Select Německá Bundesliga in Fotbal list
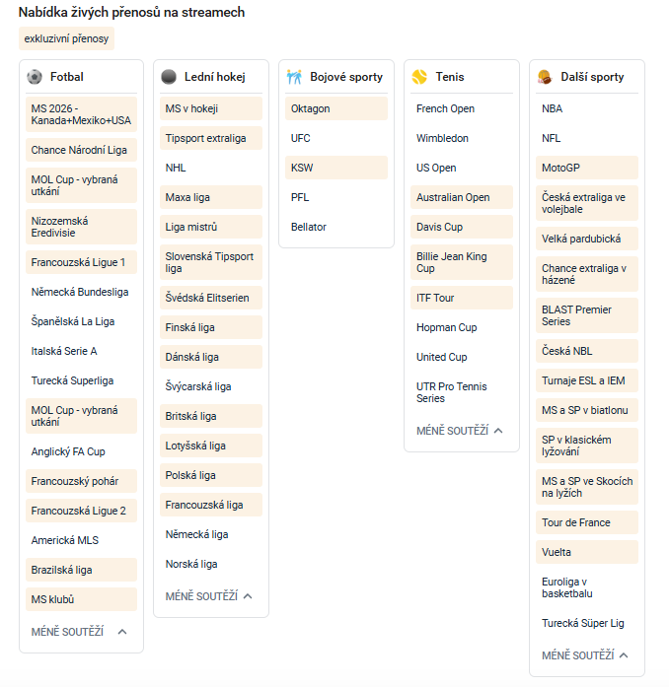669x687 pixels. coord(81,292)
